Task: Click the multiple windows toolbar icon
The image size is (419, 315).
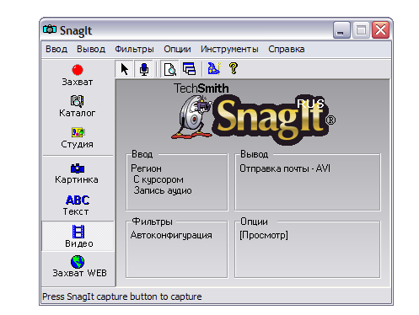Action: click(x=189, y=69)
